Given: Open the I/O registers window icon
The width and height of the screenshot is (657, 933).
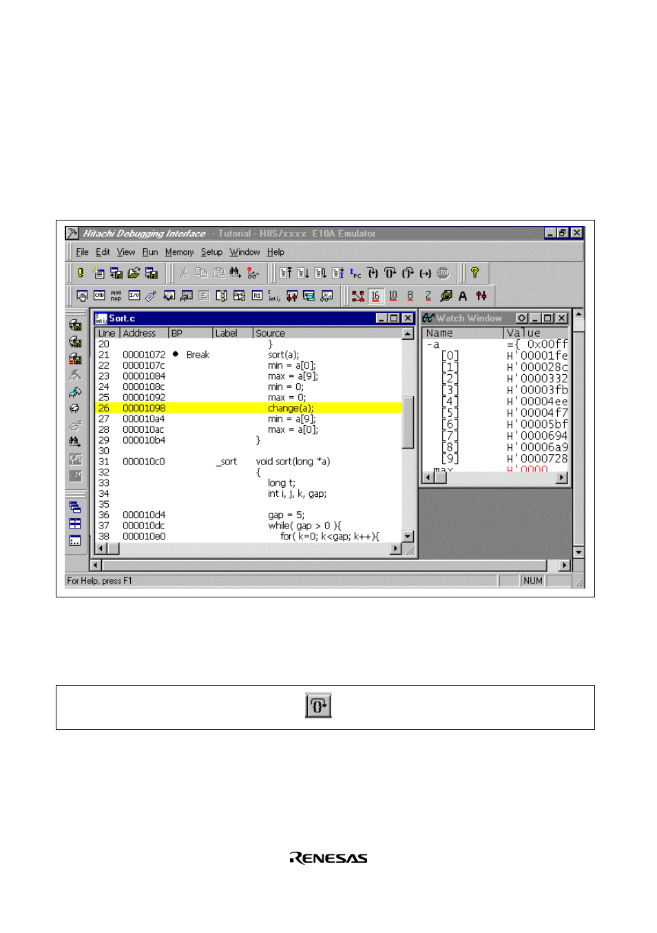Looking at the screenshot, I should [134, 296].
